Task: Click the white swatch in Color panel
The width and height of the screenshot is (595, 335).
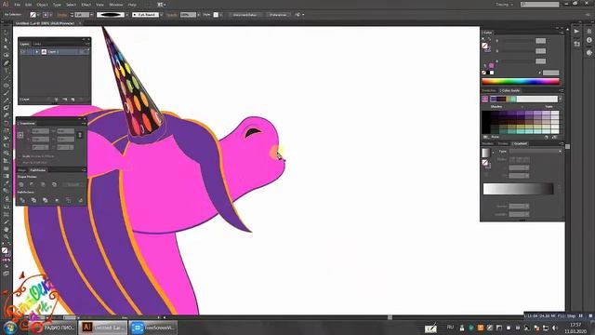Action: click(492, 73)
